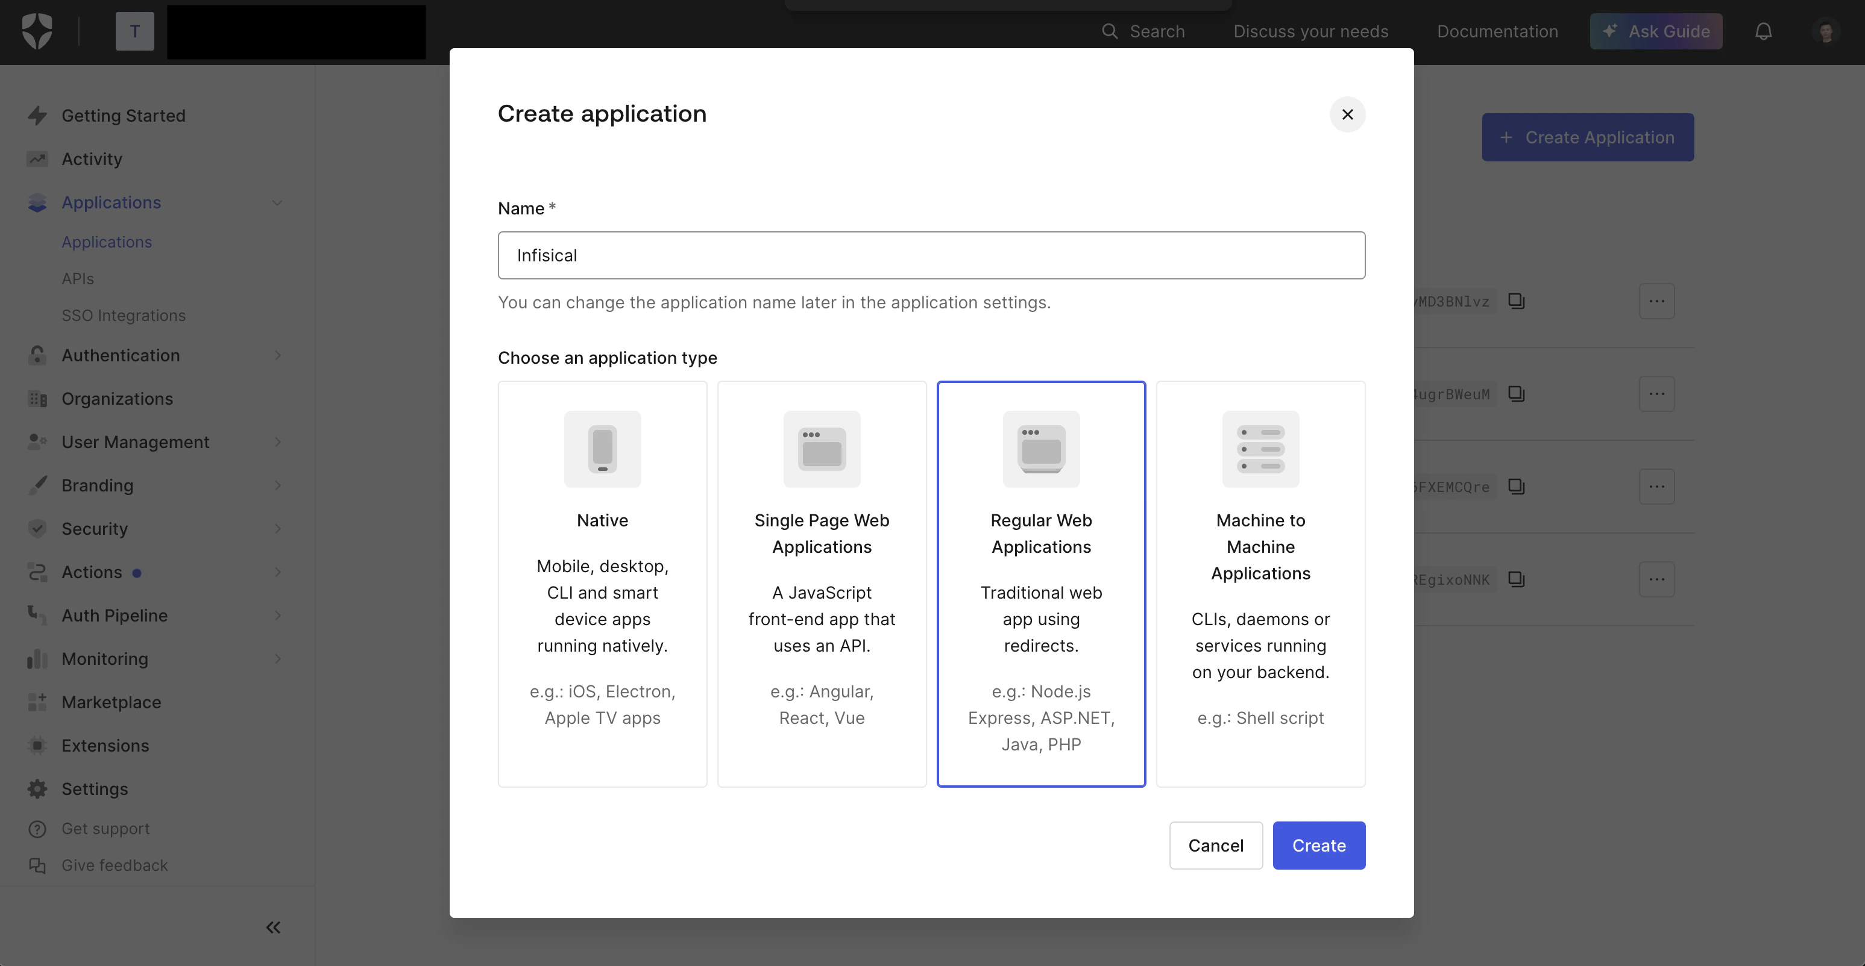Close the Create application dialog
This screenshot has height=966, width=1865.
[1347, 114]
